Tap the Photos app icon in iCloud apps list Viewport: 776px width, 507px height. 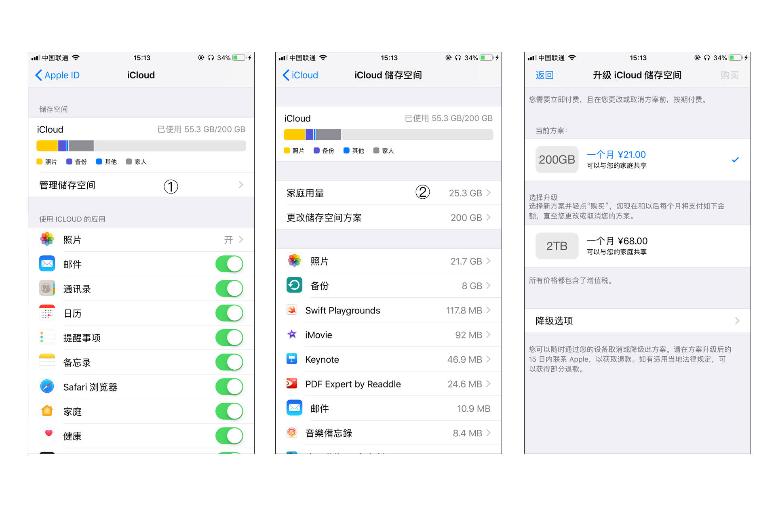[x=47, y=239]
